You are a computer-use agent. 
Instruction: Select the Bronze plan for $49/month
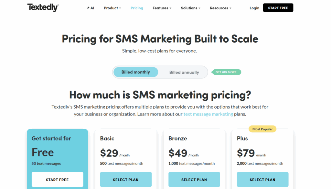(194, 179)
